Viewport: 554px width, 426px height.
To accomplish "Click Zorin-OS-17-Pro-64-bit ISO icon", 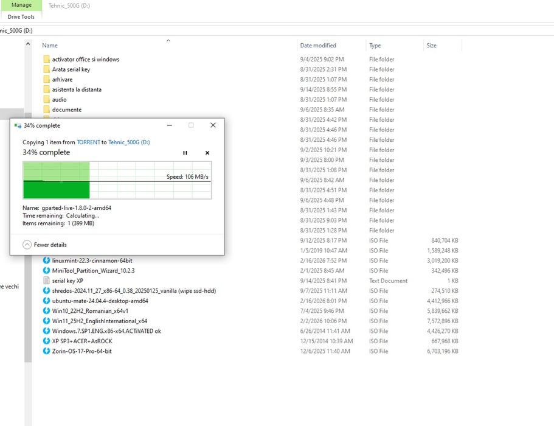I will [x=46, y=351].
